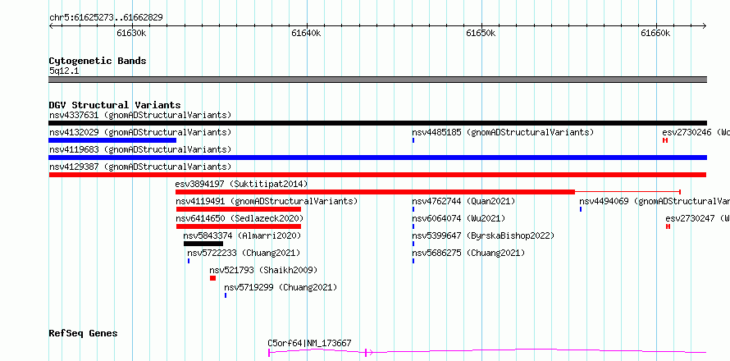Viewport: 730px width, 361px height.
Task: Click the nsv5719299 (Chuang2021) label
Action: click(281, 287)
